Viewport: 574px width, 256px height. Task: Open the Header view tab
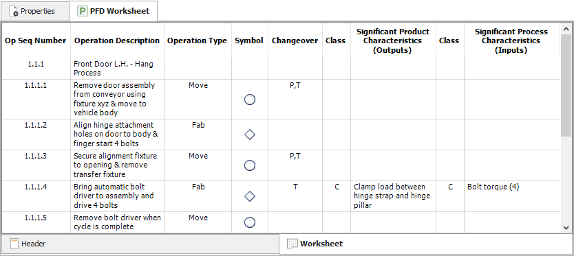coord(140,244)
